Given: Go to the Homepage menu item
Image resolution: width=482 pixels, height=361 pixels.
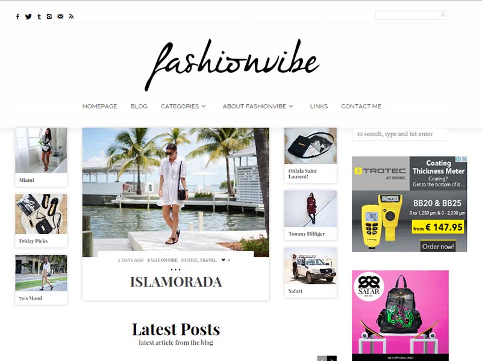Looking at the screenshot, I should pos(99,106).
